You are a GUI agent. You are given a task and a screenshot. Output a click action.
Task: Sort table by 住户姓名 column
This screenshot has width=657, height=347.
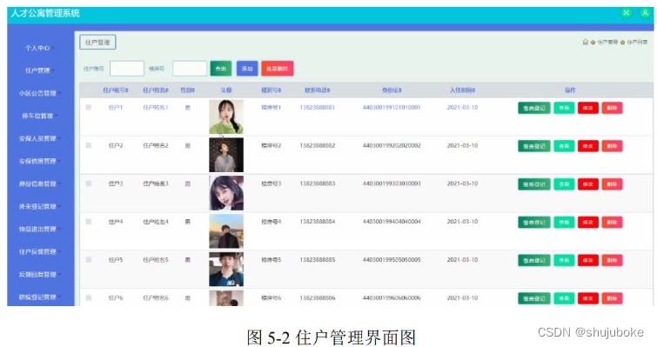point(156,90)
